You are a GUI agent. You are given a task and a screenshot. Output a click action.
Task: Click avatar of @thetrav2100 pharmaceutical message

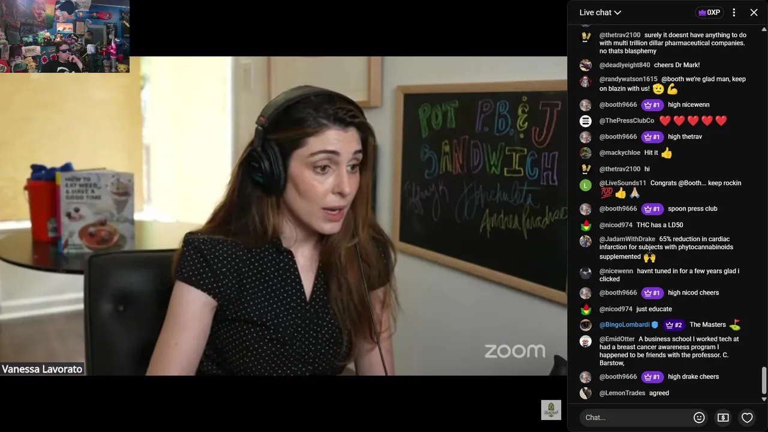tap(586, 37)
